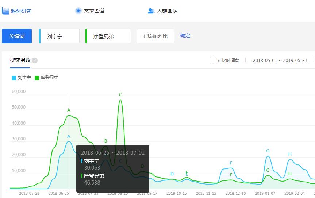Switch to 需求图谱 section
315x198 pixels.
(94, 11)
